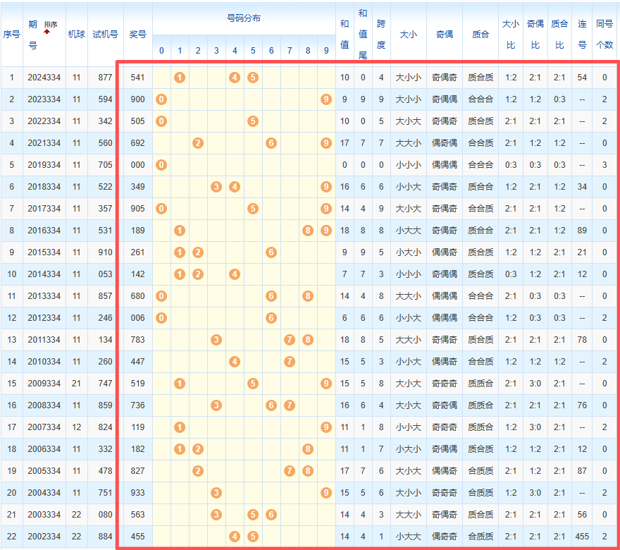Select orange ball 9 in row 2023334
This screenshot has height=550, width=620.
[x=325, y=99]
